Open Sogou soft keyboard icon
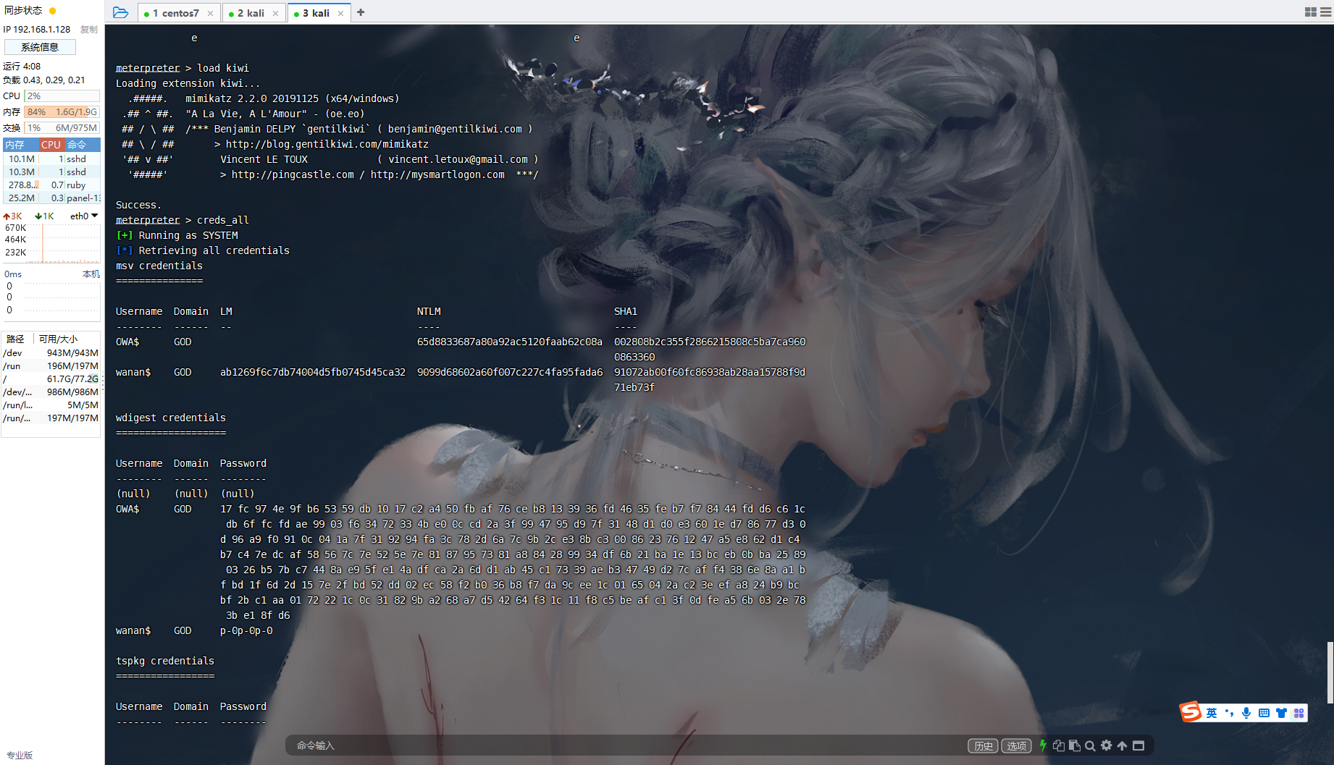This screenshot has height=765, width=1334. point(1264,713)
